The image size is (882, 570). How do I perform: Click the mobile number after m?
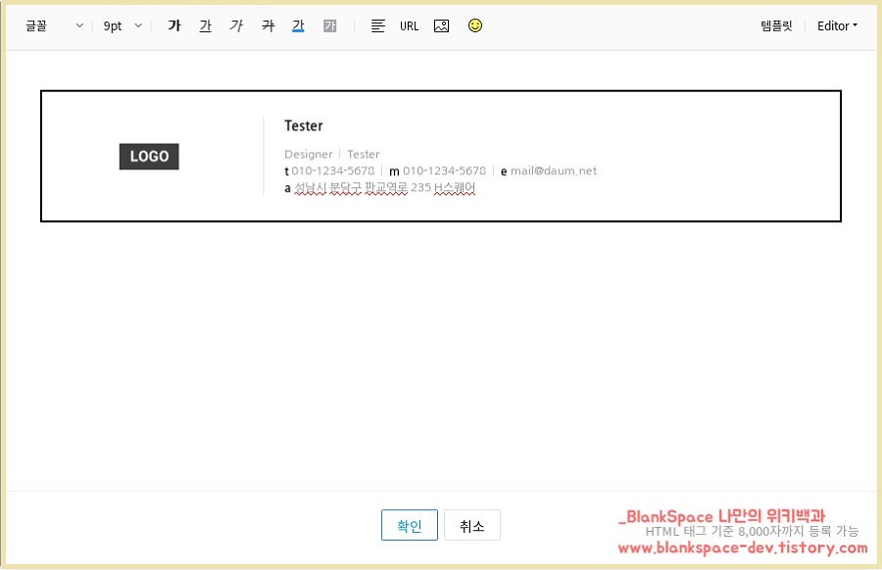(444, 170)
